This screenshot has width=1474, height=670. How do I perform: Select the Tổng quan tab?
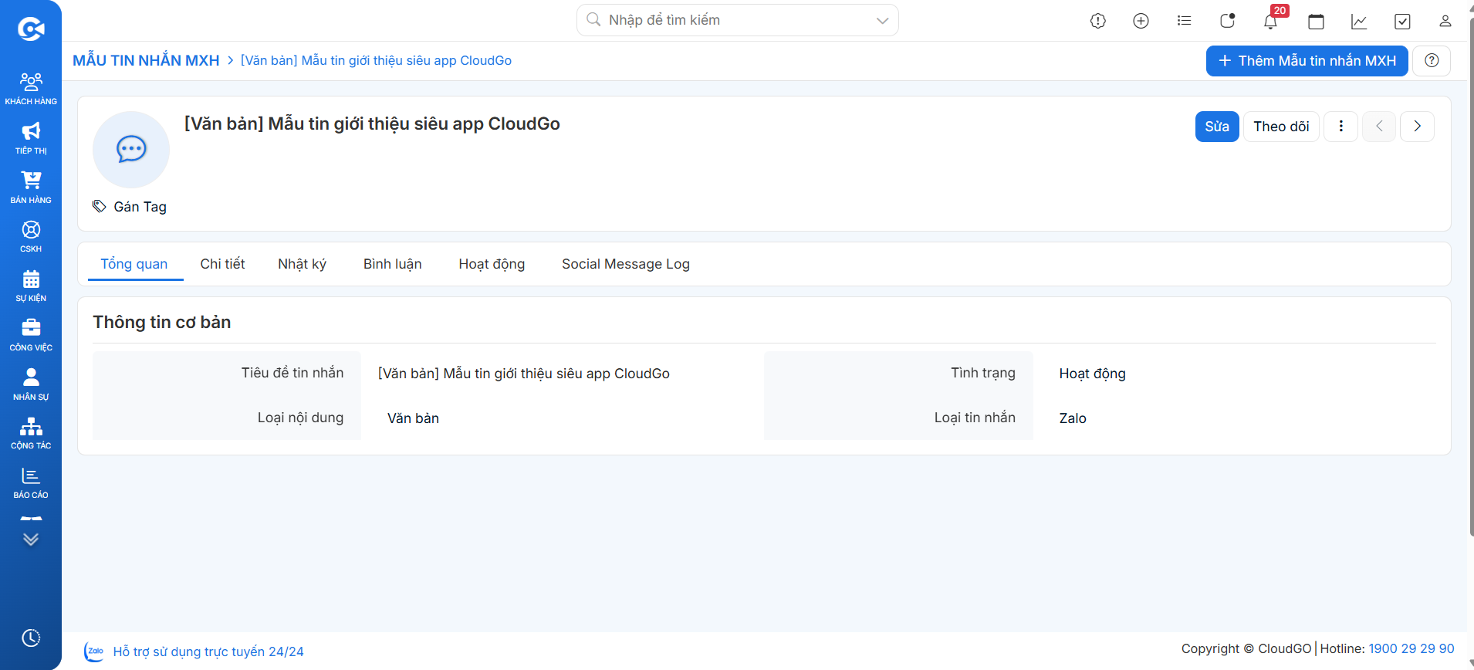(134, 264)
